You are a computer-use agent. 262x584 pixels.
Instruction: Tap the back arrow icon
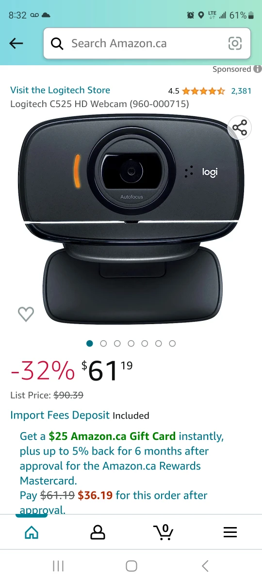16,43
